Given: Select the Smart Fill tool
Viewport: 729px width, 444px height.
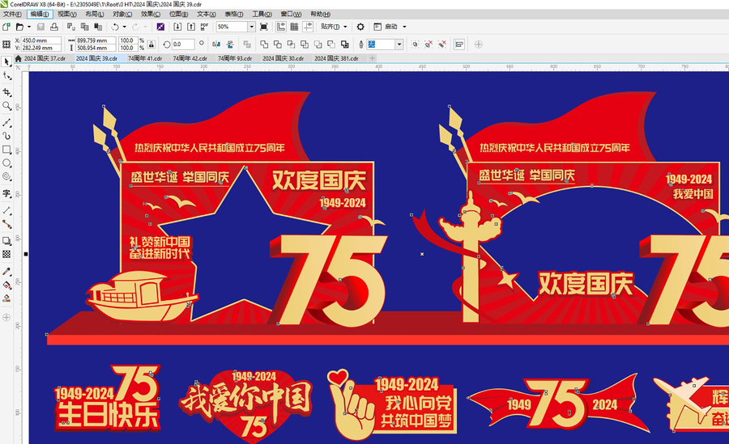Looking at the screenshot, I should 6,298.
